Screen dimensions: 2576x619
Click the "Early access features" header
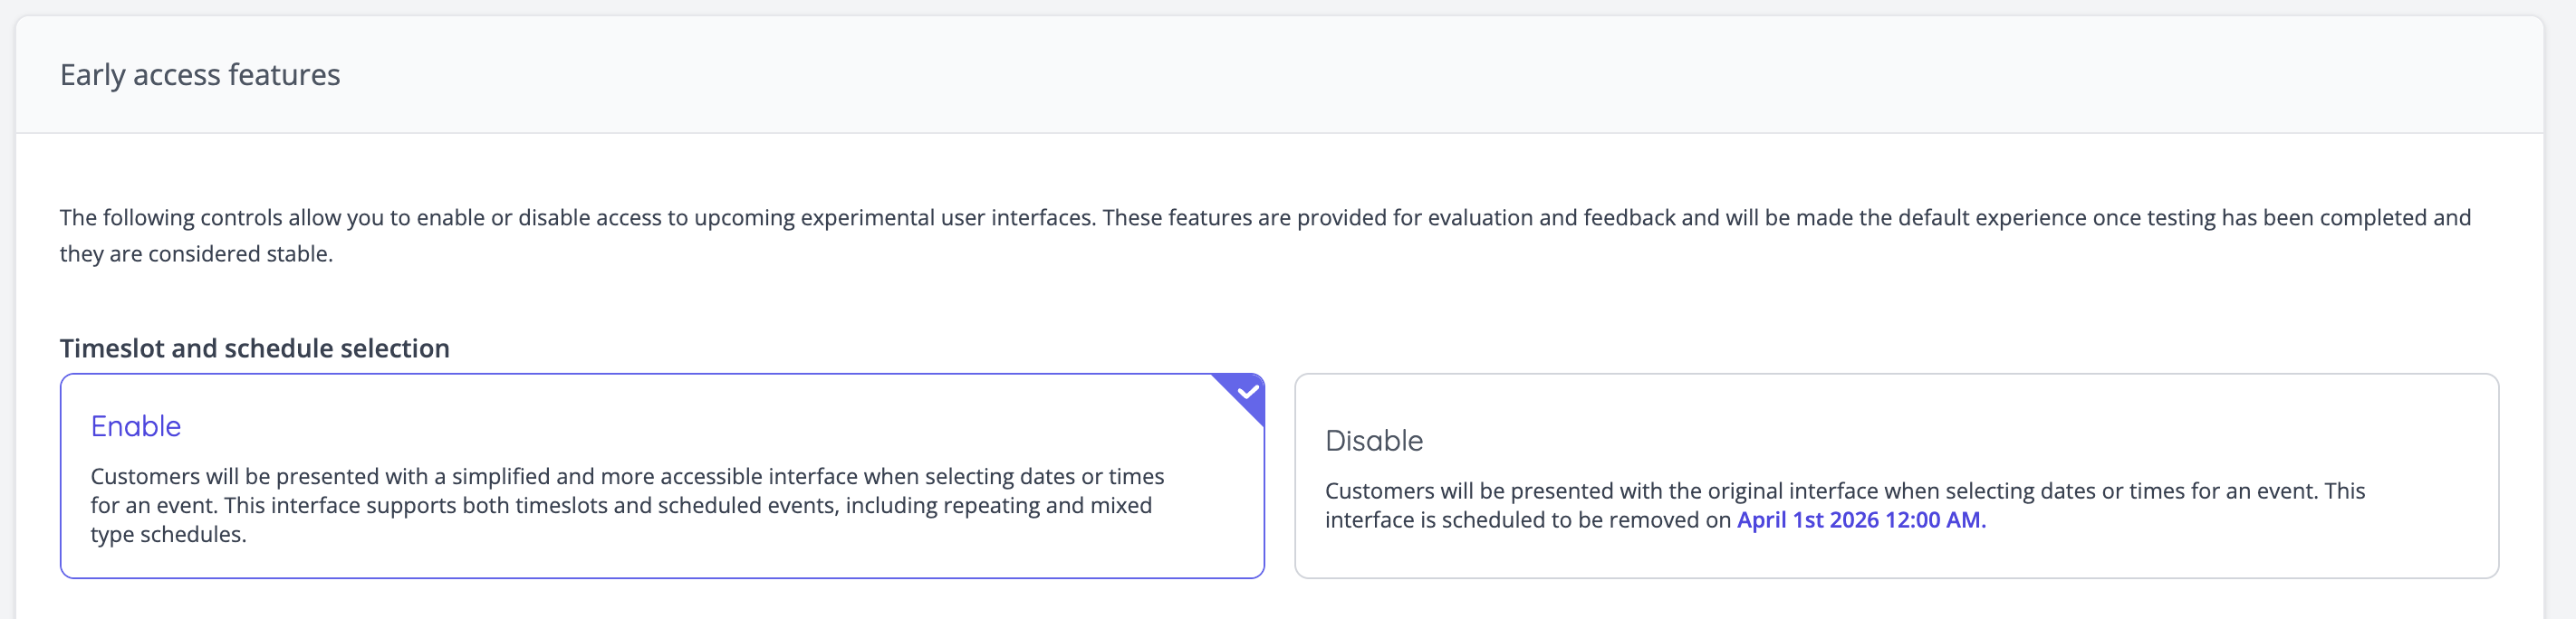[200, 75]
